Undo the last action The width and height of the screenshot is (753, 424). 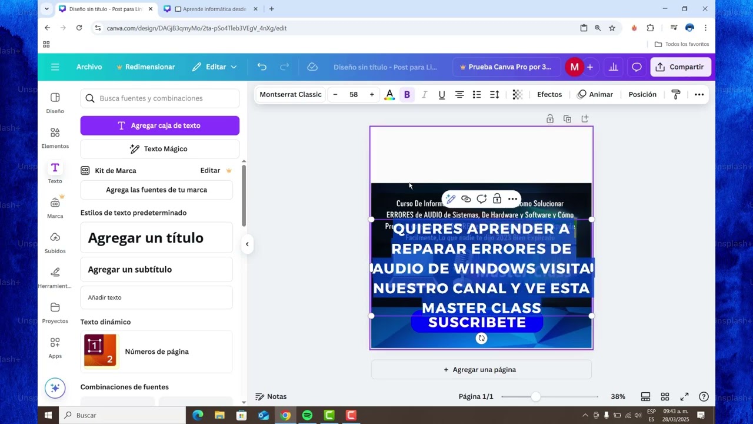262,67
